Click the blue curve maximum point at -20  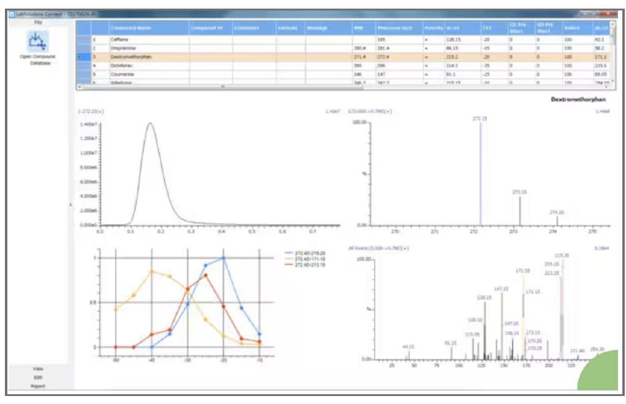pyautogui.click(x=223, y=258)
